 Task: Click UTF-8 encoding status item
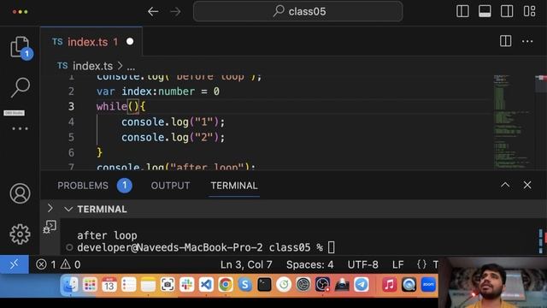[362, 264]
